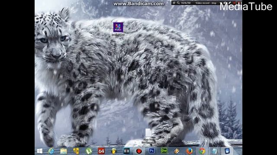Open the dark screen-capture app in taskbar
277x155 pixels.
(x=126, y=151)
